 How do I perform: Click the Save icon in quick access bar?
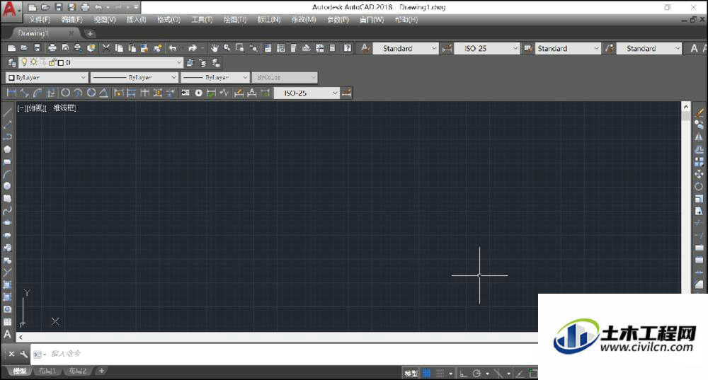click(x=58, y=7)
